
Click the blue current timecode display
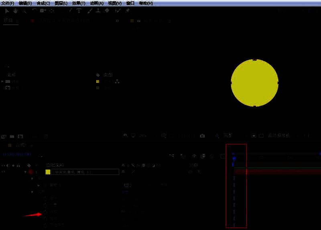coord(17,154)
